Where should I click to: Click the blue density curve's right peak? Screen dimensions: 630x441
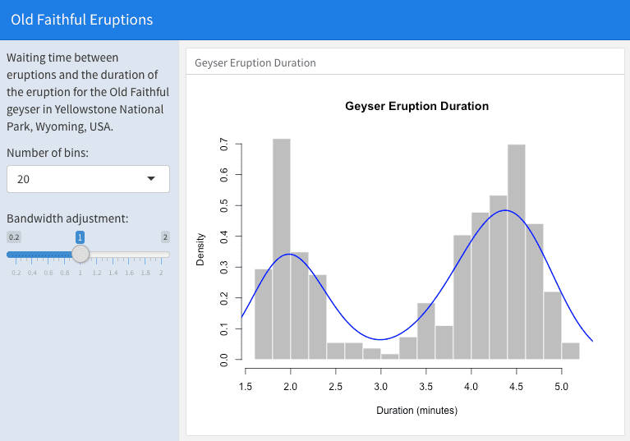[505, 210]
